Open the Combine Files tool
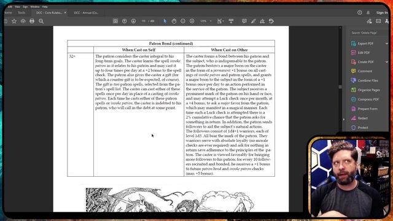 pos(368,80)
